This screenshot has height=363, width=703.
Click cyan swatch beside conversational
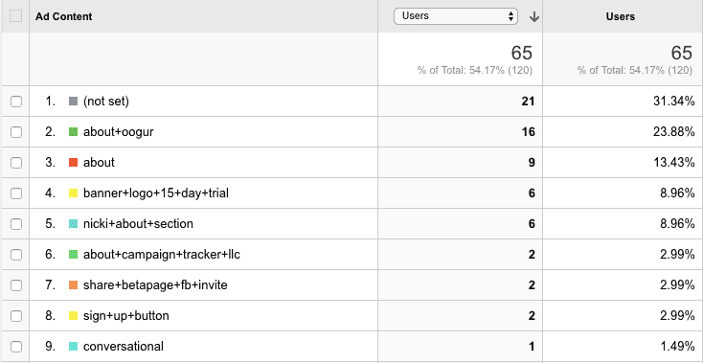coord(73,347)
